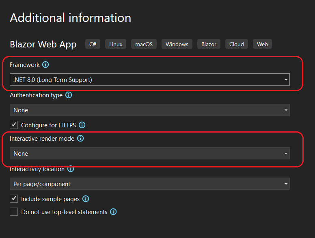Viewport: 315px width, 238px height.
Task: Click the Framework info icon
Action: click(x=45, y=65)
